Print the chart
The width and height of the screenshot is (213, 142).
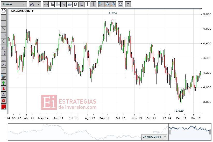pyautogui.click(x=120, y=4)
